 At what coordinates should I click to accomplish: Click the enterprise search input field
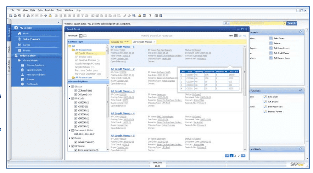tap(256, 23)
